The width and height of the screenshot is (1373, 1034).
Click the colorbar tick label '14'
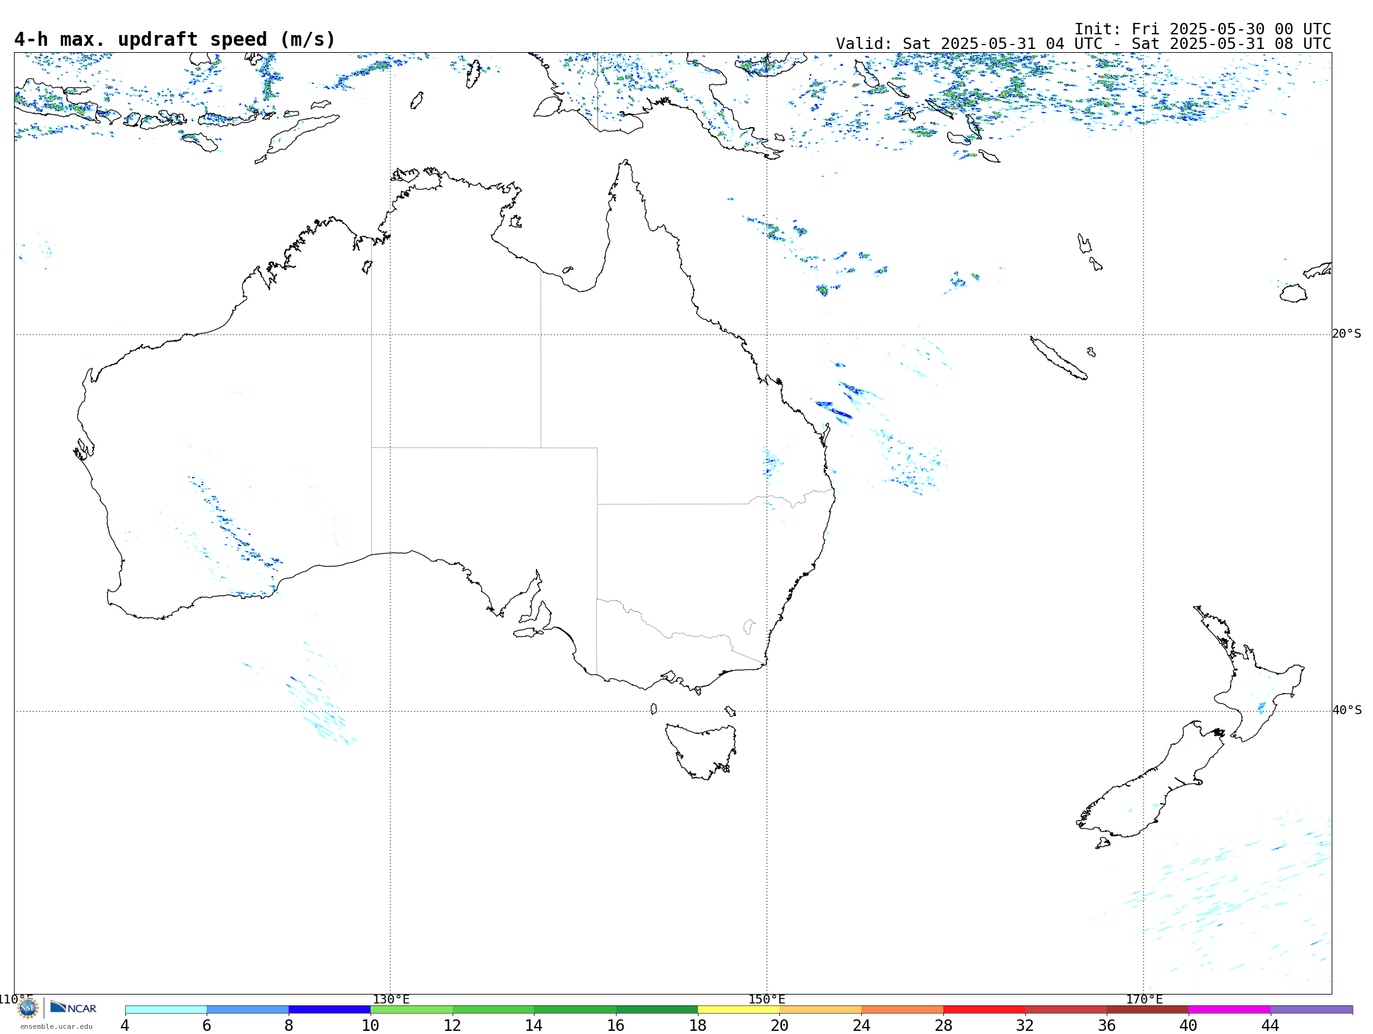click(534, 1026)
